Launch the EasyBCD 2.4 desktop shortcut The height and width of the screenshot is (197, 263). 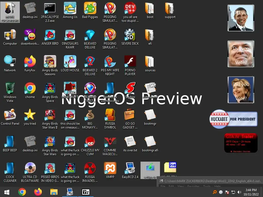(130, 170)
